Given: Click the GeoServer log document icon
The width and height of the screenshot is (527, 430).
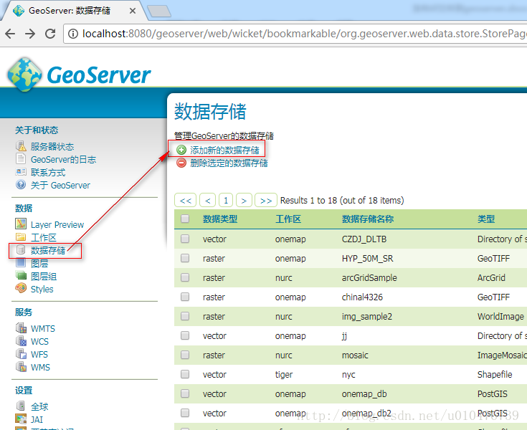Looking at the screenshot, I should tap(21, 159).
